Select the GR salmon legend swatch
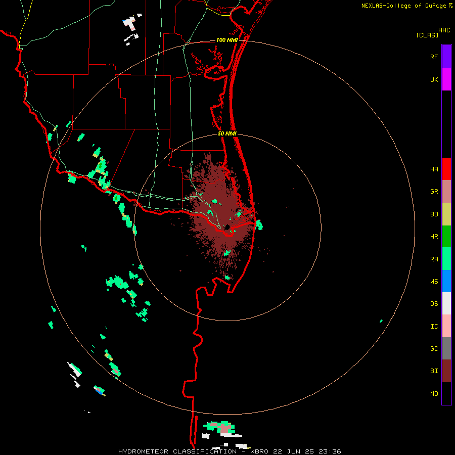 point(446,192)
